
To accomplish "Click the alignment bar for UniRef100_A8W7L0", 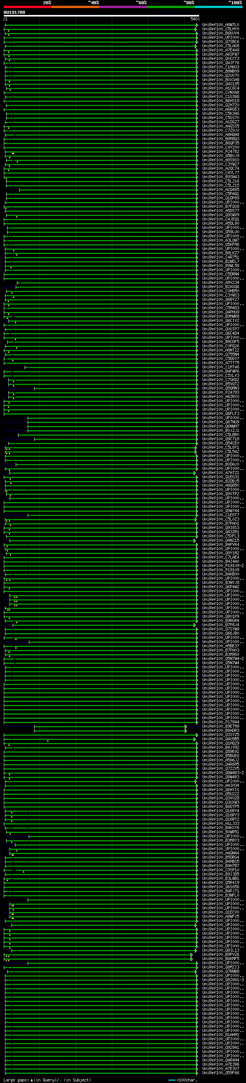I will (x=101, y=25).
